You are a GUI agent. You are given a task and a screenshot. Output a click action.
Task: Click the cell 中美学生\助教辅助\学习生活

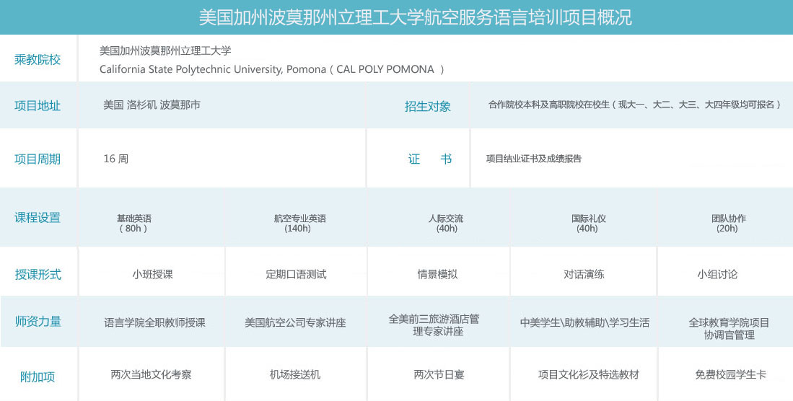tap(584, 322)
